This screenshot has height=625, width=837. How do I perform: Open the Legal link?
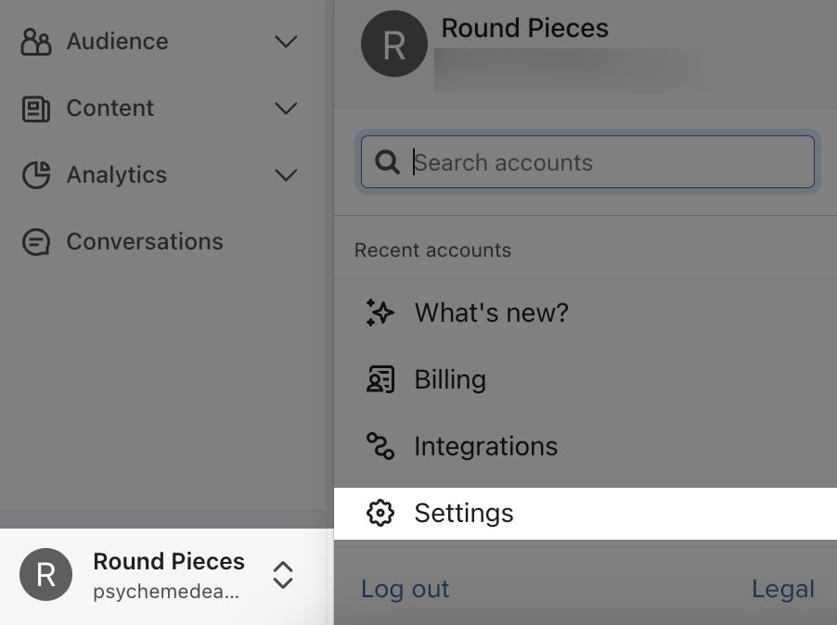pos(783,589)
